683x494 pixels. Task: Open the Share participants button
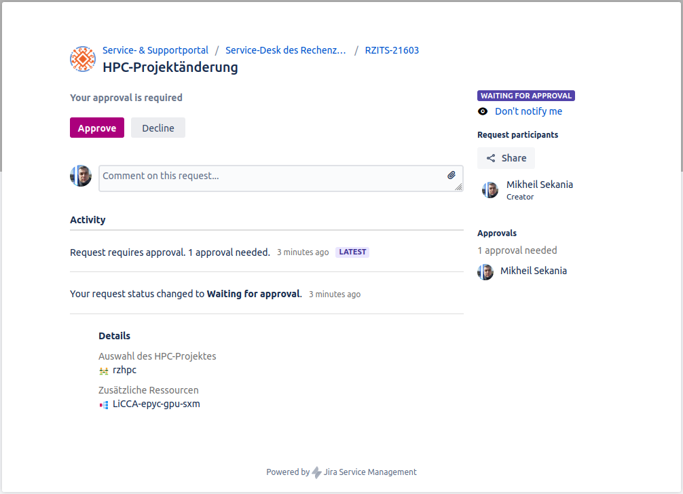pyautogui.click(x=506, y=158)
